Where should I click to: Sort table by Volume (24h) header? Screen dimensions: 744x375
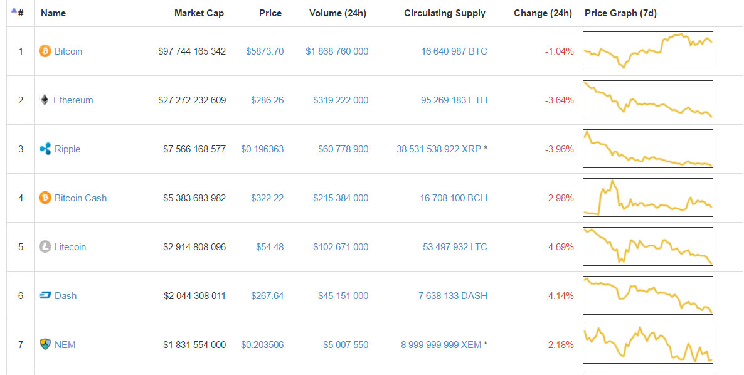tap(338, 13)
